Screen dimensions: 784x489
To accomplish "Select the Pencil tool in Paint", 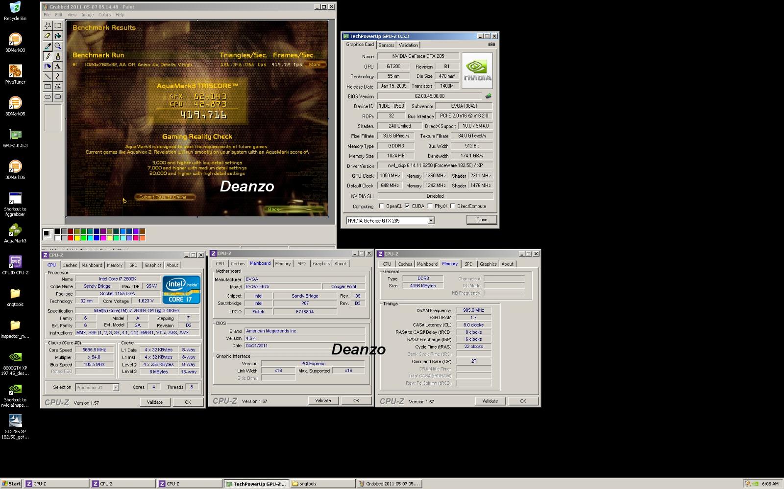I will [48, 56].
